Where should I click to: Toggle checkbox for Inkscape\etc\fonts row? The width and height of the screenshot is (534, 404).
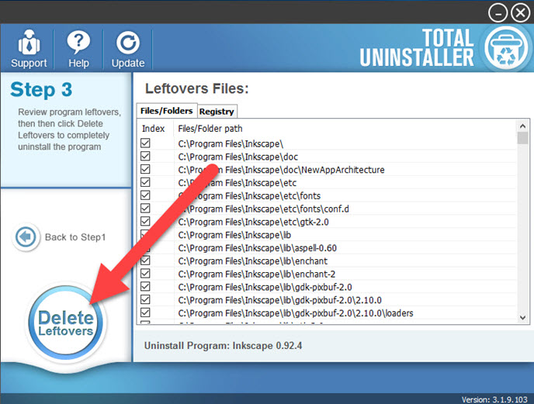point(145,195)
